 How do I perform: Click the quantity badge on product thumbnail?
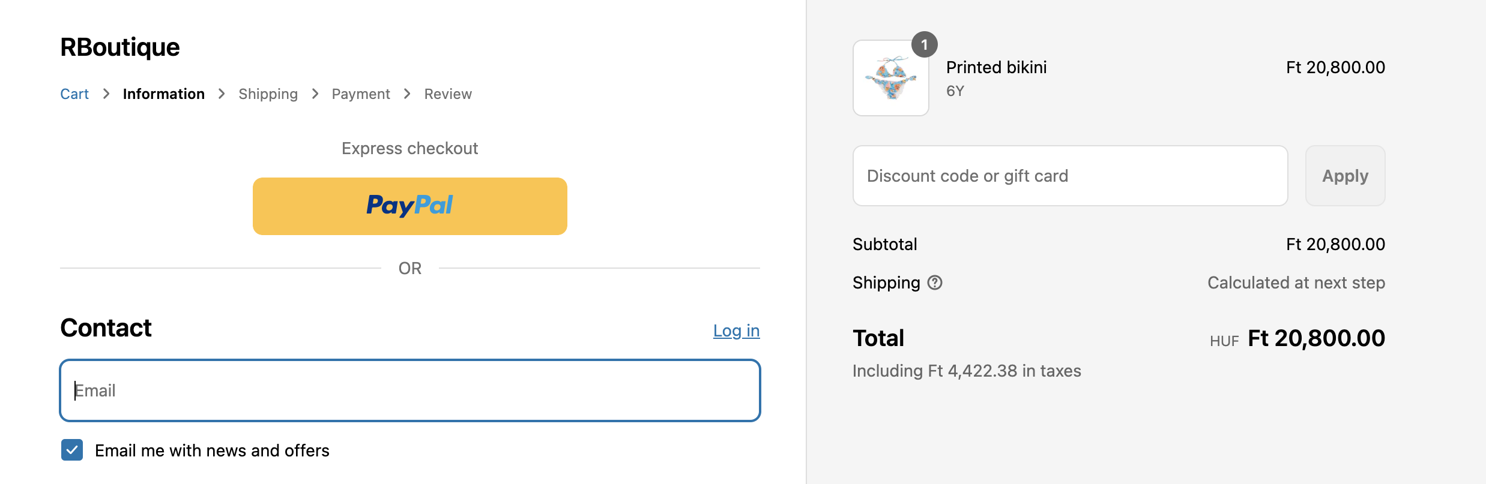point(924,45)
